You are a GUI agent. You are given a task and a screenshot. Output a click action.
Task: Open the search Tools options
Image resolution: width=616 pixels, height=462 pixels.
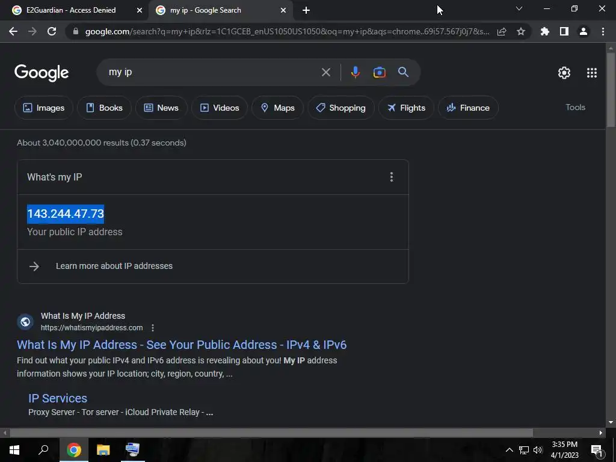coord(575,107)
